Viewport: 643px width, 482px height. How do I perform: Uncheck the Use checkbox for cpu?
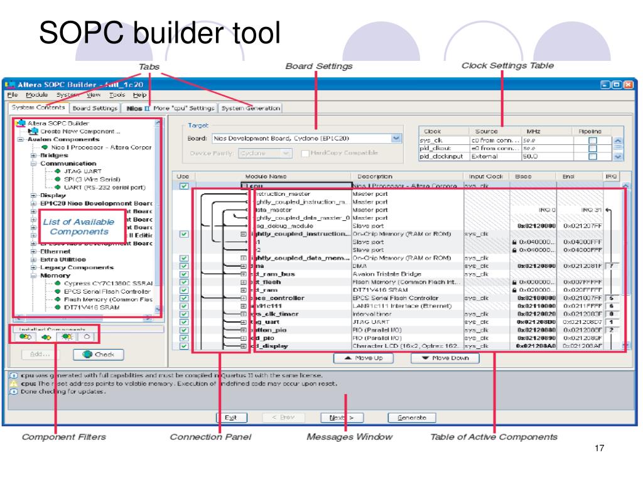click(184, 186)
